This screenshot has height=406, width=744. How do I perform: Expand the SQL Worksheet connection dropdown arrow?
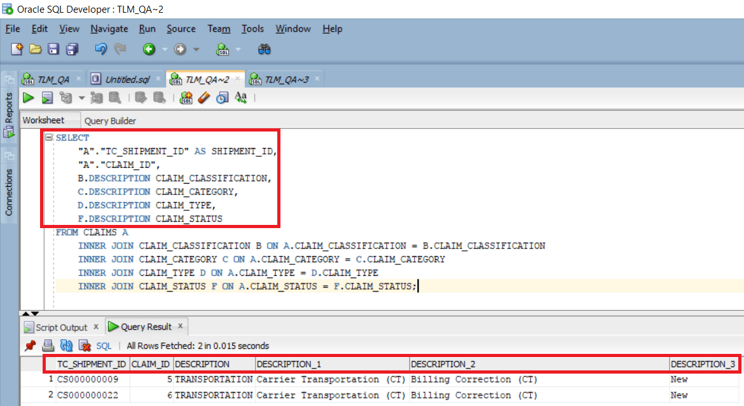click(x=238, y=50)
